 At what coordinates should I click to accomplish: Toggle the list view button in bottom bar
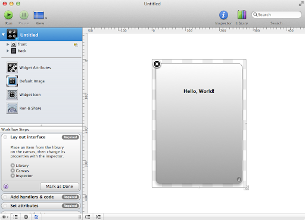point(15,217)
